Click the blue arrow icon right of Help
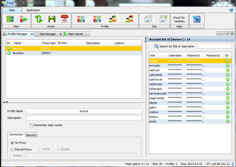 196,19
